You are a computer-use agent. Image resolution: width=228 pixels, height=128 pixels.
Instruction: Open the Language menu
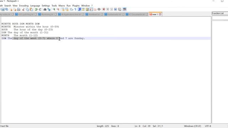click(35, 6)
